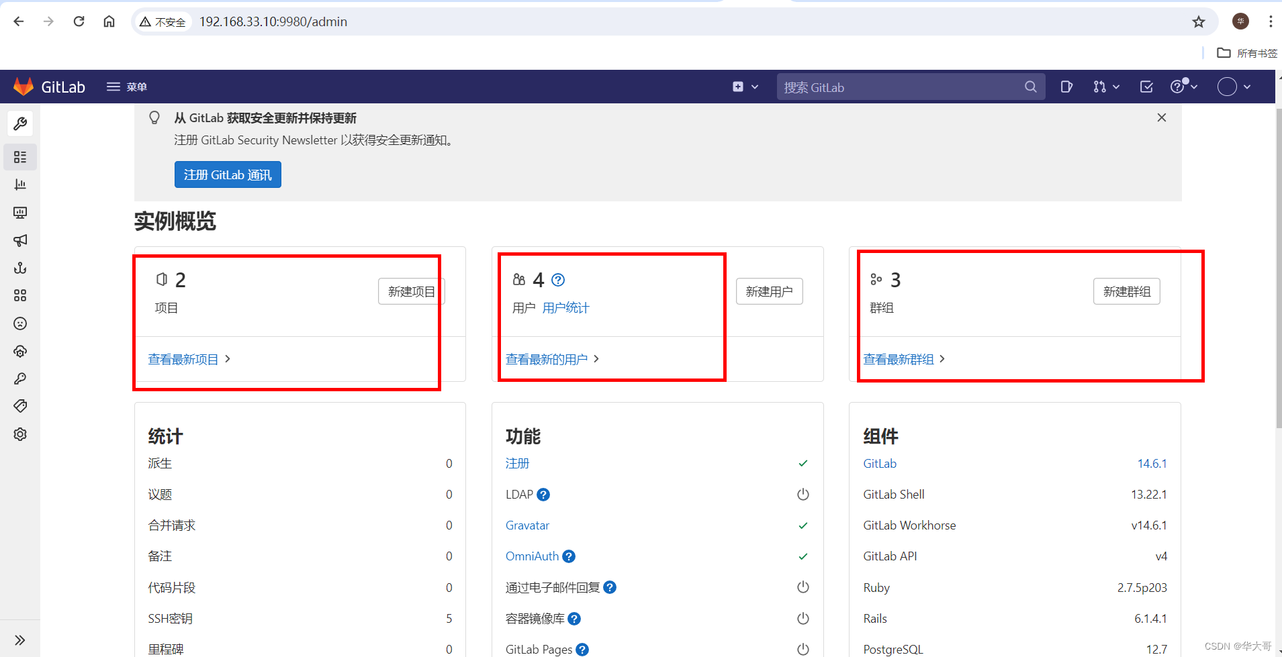This screenshot has height=657, width=1282.
Task: Dismiss the security newsletter banner
Action: 1162,117
